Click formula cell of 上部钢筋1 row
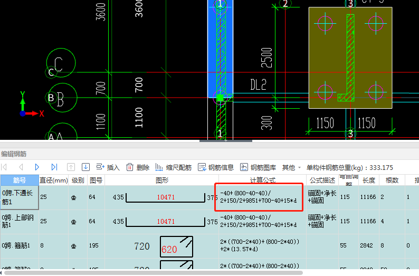 262,222
